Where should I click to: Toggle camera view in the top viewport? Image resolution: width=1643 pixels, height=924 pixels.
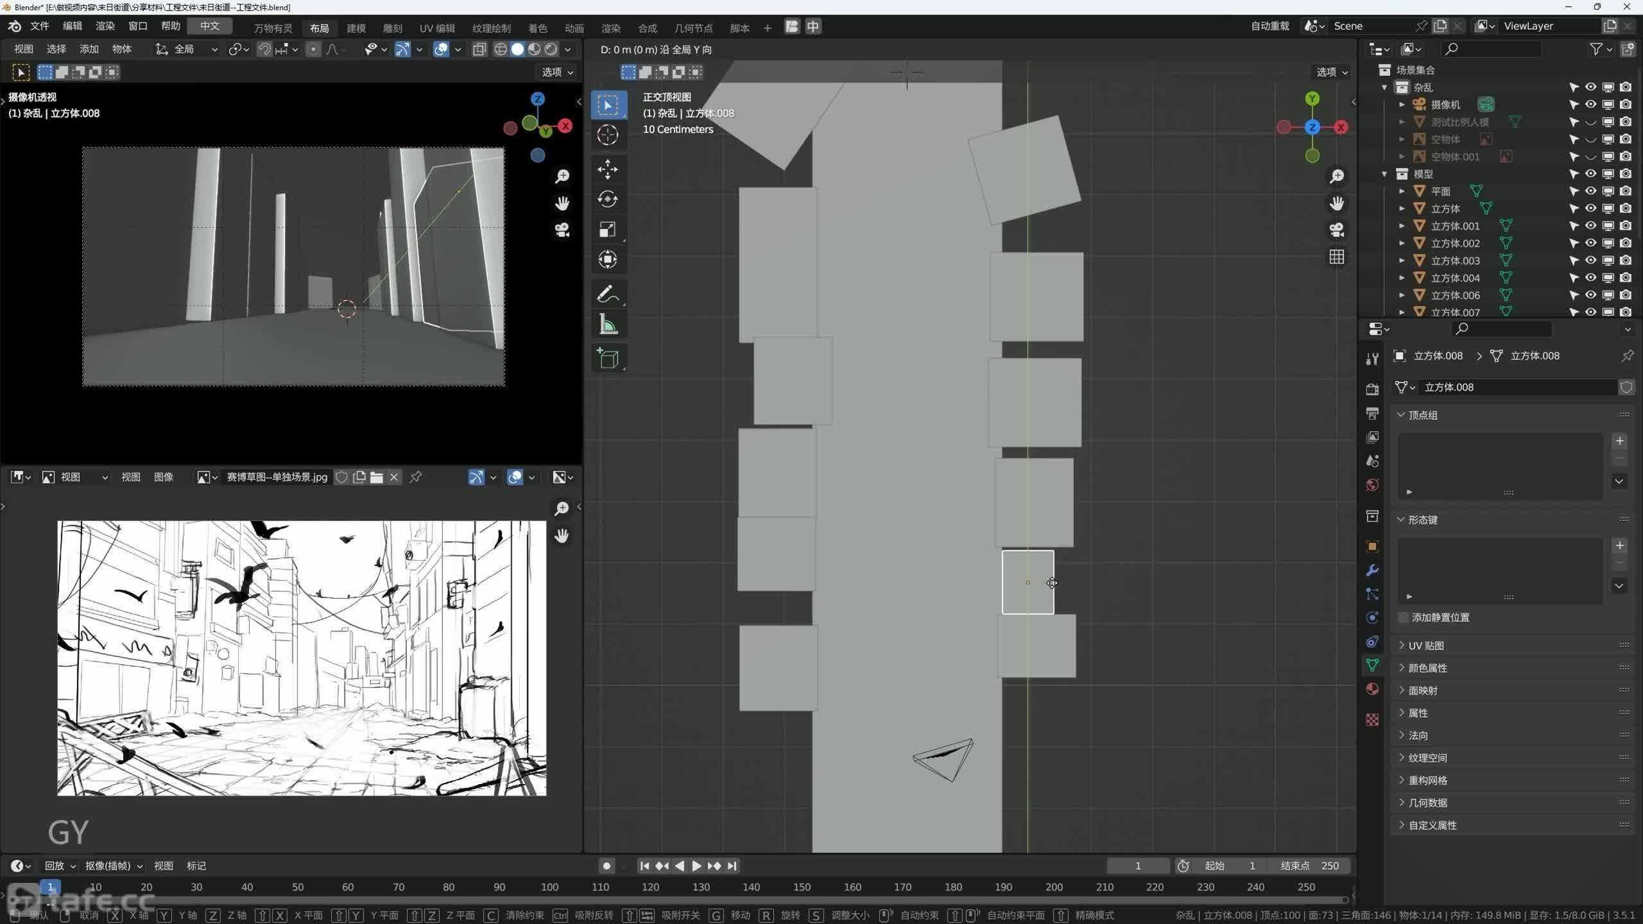1337,230
